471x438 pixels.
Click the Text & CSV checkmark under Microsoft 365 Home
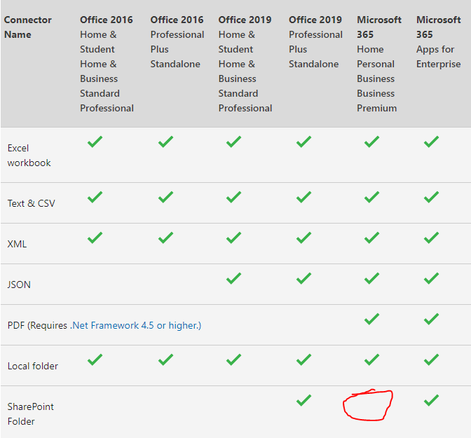pos(372,197)
